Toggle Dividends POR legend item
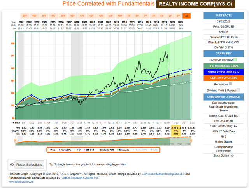 pos(105,150)
